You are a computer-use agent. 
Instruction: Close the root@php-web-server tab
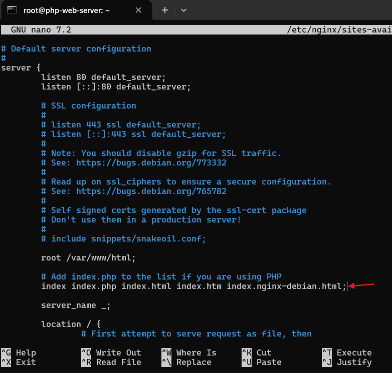pyautogui.click(x=138, y=10)
